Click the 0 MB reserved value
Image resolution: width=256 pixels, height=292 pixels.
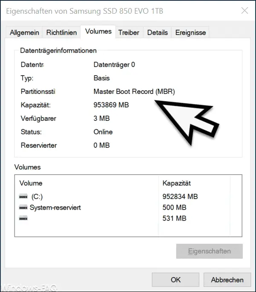pyautogui.click(x=101, y=145)
